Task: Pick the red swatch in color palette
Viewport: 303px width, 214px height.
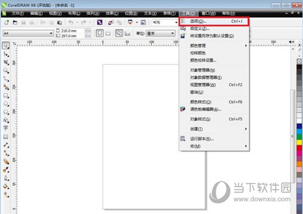Action: pyautogui.click(x=299, y=148)
